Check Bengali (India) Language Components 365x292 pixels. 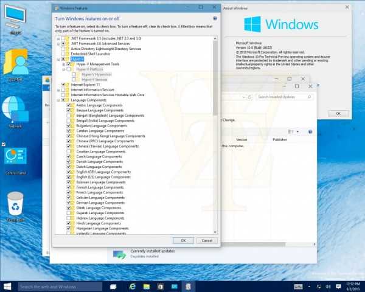[68, 120]
